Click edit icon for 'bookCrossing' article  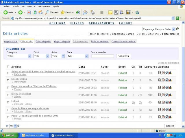160,80
